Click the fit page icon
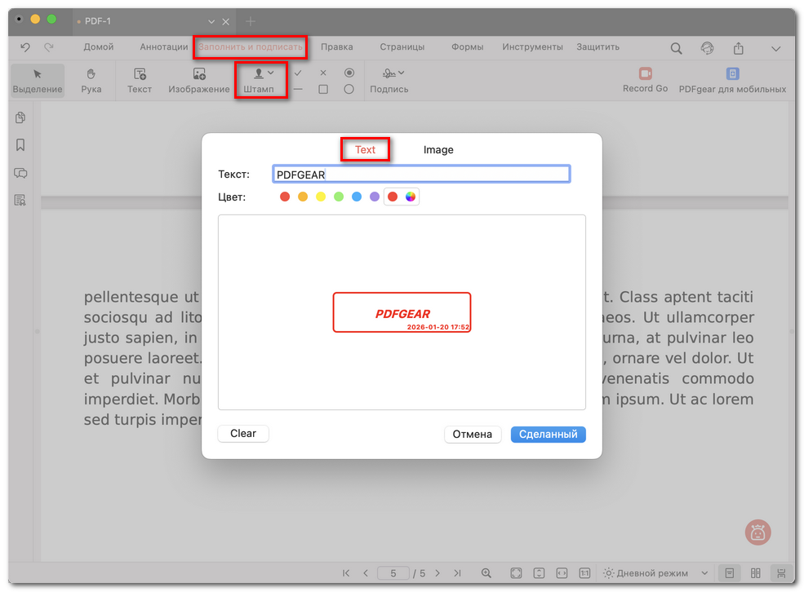The image size is (804, 592). 516,573
